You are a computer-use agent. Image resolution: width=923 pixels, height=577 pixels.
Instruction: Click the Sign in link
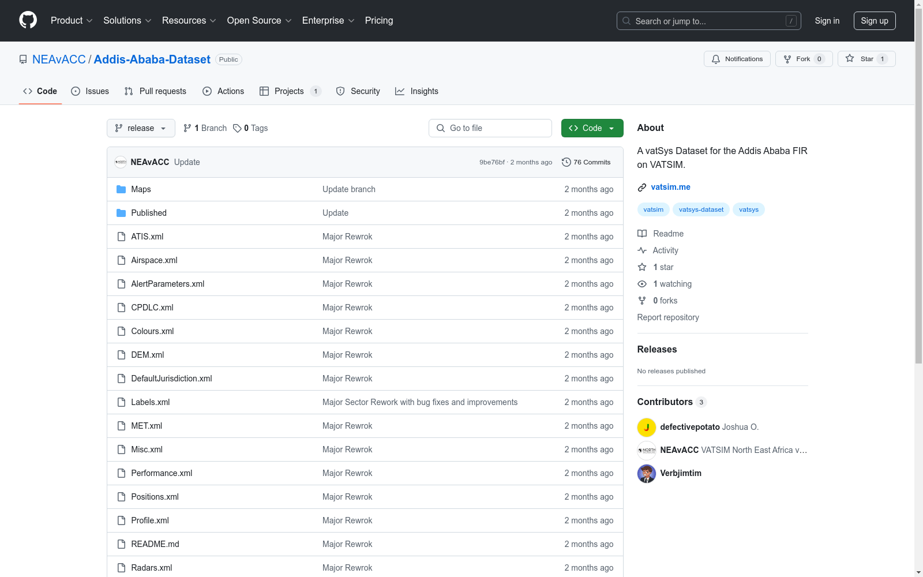coord(827,21)
